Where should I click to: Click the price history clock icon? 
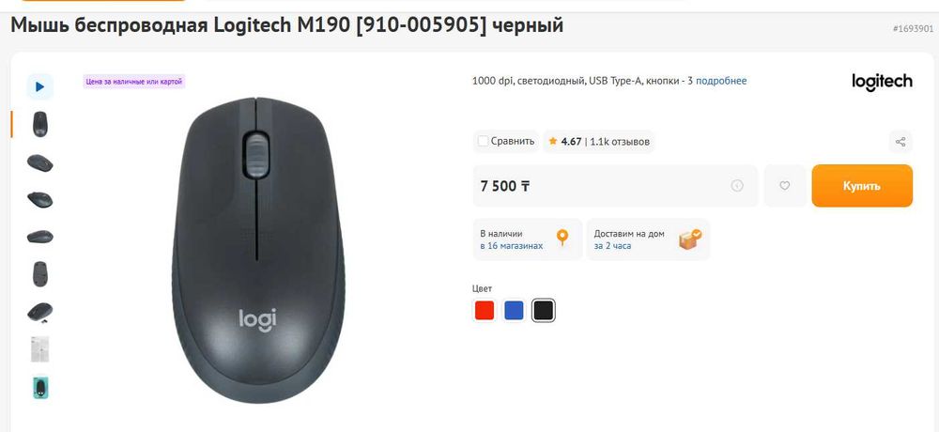coord(737,186)
